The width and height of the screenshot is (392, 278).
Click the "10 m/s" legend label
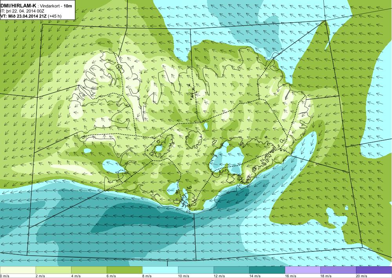click(x=184, y=276)
